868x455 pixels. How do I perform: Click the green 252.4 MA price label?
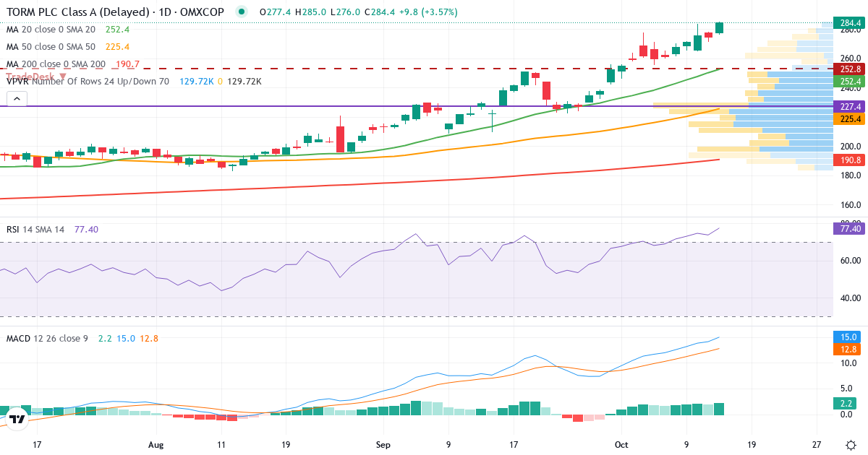pos(850,82)
